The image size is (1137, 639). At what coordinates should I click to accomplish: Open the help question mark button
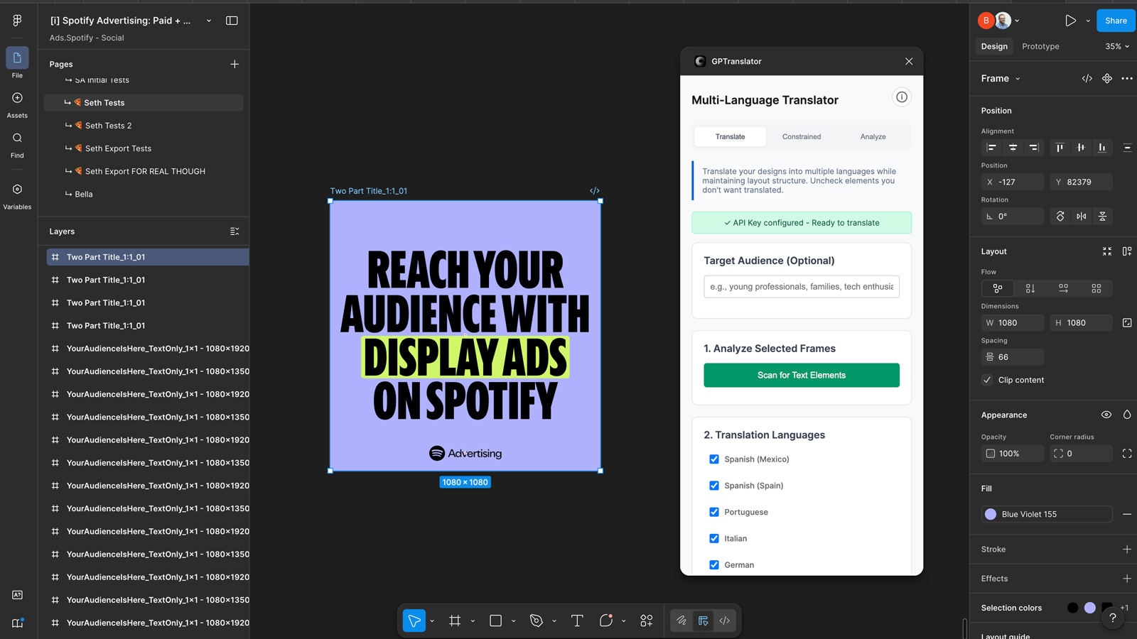click(1113, 618)
